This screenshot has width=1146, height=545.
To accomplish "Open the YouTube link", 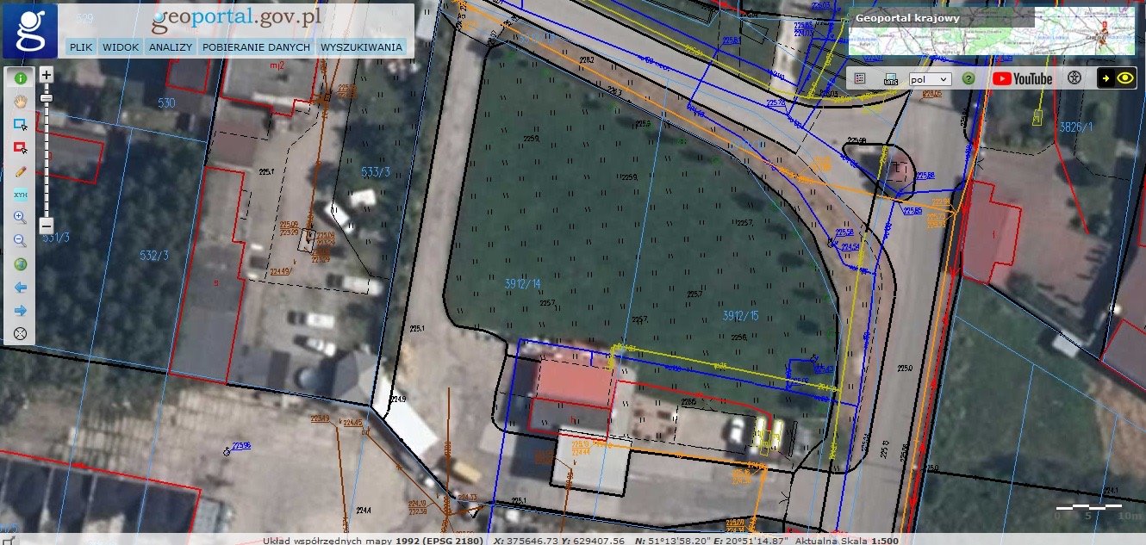I will point(1022,78).
